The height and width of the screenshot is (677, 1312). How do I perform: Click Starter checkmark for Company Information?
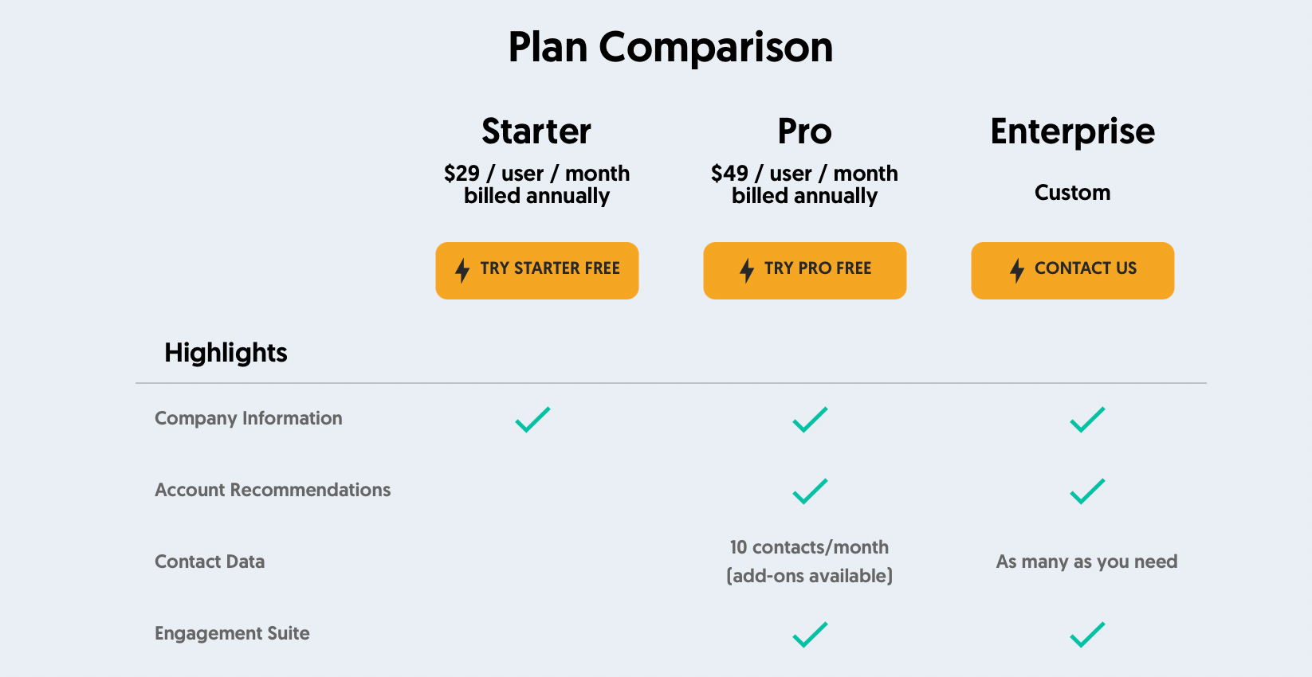click(x=533, y=420)
